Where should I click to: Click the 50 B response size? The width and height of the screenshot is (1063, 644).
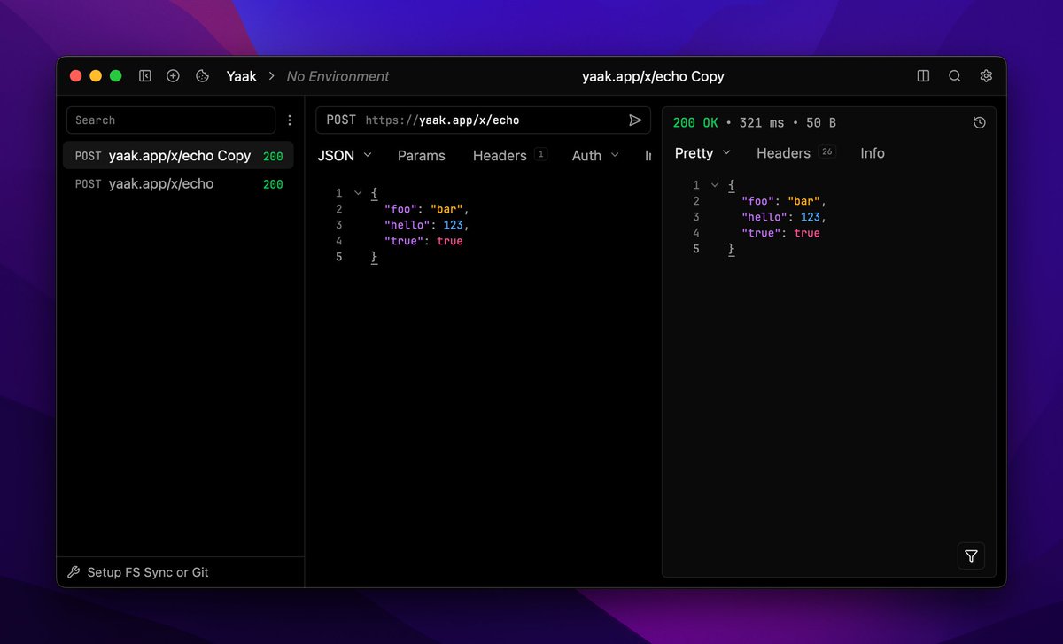tap(820, 123)
